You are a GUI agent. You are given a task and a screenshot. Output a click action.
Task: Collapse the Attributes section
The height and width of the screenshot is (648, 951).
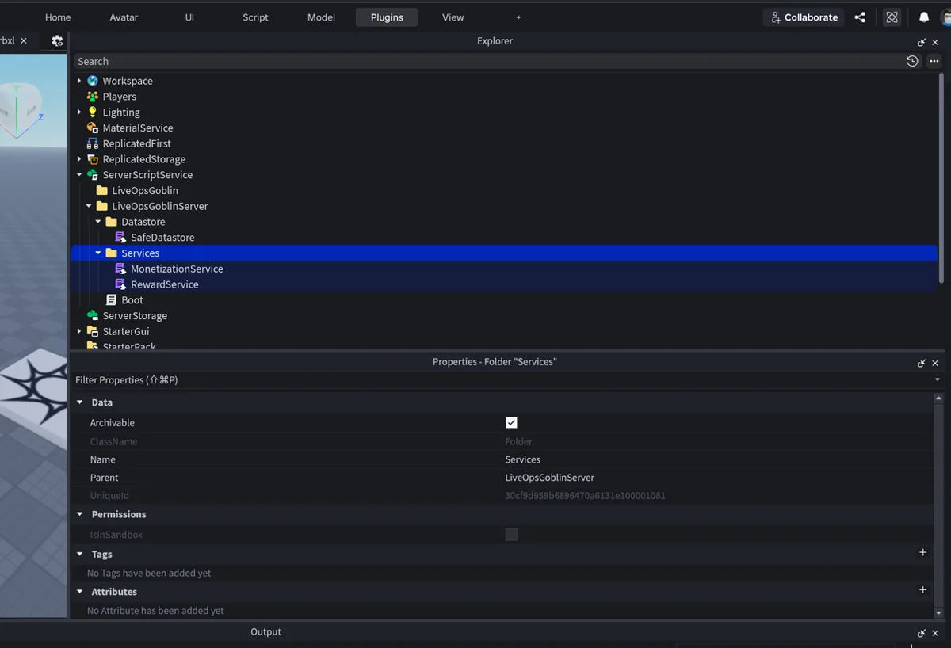click(80, 592)
